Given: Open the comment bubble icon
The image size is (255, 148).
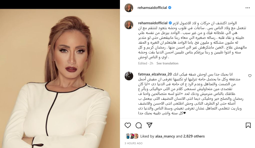Looking at the screenshot, I should pos(139,125).
